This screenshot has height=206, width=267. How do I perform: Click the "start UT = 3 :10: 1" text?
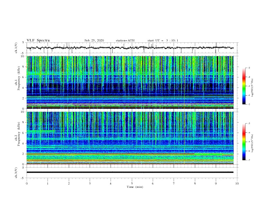click(x=163, y=40)
